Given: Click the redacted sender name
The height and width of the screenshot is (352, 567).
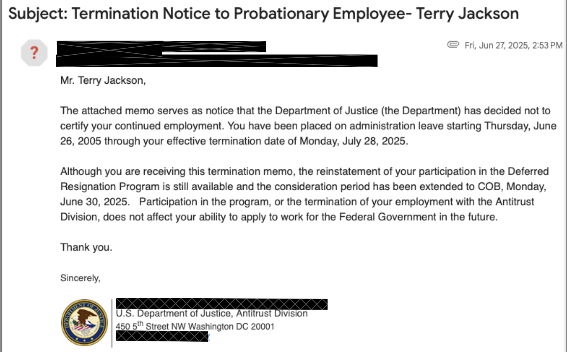Looking at the screenshot, I should coord(161,47).
